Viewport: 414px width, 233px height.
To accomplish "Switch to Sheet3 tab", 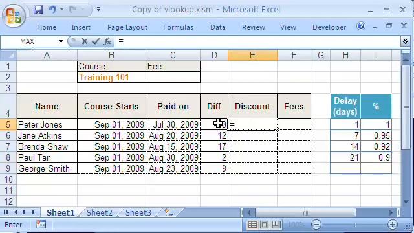I will coord(138,212).
